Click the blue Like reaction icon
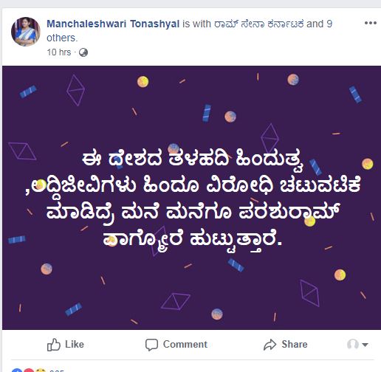This screenshot has width=381, height=372. tap(16, 370)
